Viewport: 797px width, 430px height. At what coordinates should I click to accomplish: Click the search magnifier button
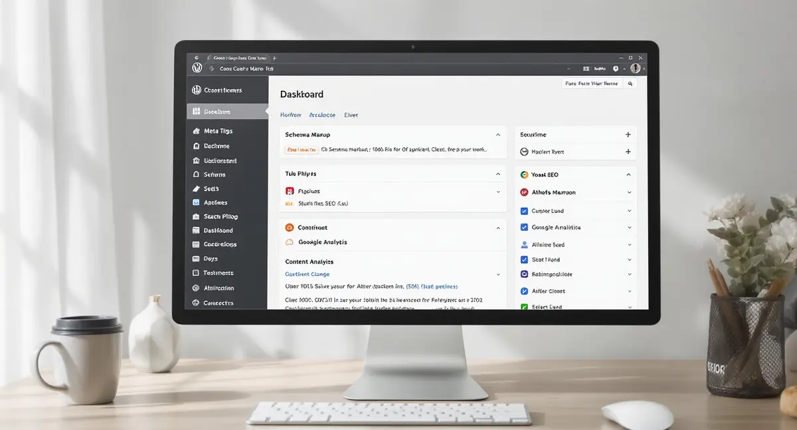coord(630,84)
